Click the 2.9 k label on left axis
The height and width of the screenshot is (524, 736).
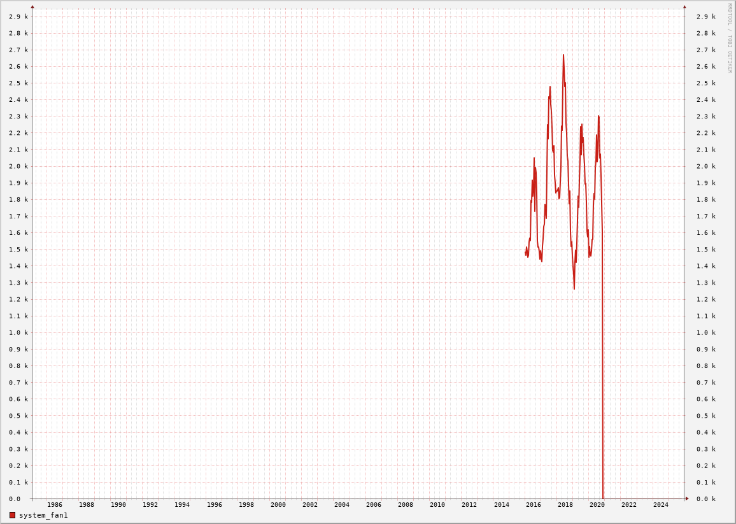point(18,17)
